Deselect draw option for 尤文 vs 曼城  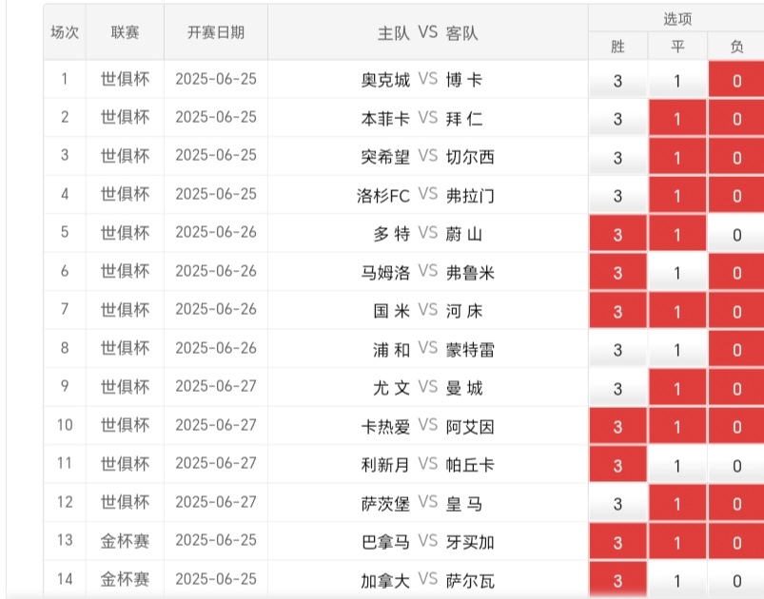coord(677,388)
